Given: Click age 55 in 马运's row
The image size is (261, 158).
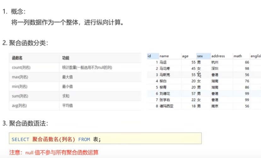Looking at the screenshot, I should point(193,62).
